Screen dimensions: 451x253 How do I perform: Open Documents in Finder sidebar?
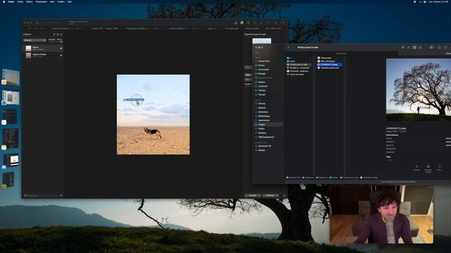(x=264, y=70)
